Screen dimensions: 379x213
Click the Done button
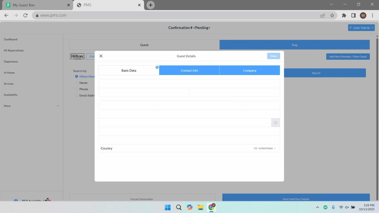click(x=273, y=56)
